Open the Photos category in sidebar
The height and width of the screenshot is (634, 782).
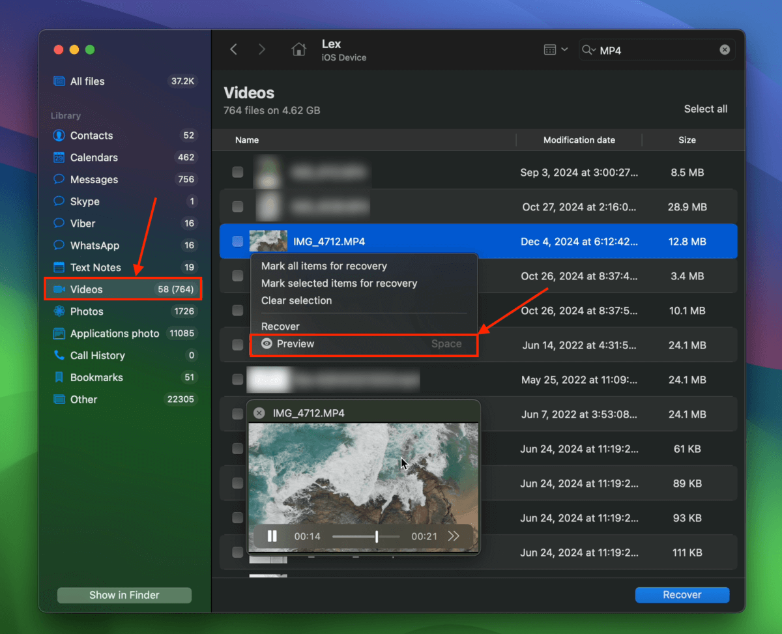coord(87,311)
